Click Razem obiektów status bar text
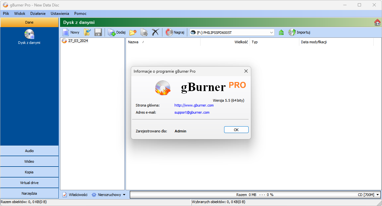Viewport: 382px width, 206px height. (x=24, y=202)
